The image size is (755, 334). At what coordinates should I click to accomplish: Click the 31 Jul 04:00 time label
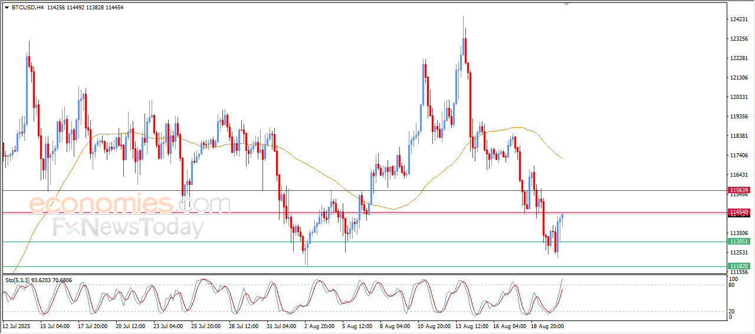[x=282, y=325]
